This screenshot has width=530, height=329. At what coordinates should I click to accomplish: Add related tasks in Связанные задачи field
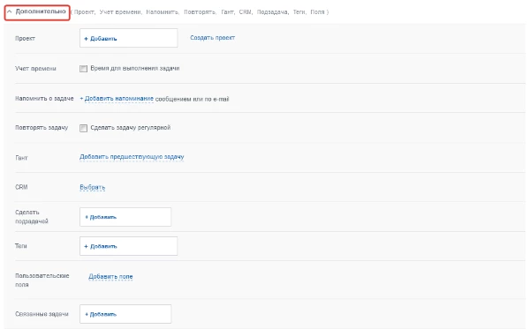tap(125, 314)
